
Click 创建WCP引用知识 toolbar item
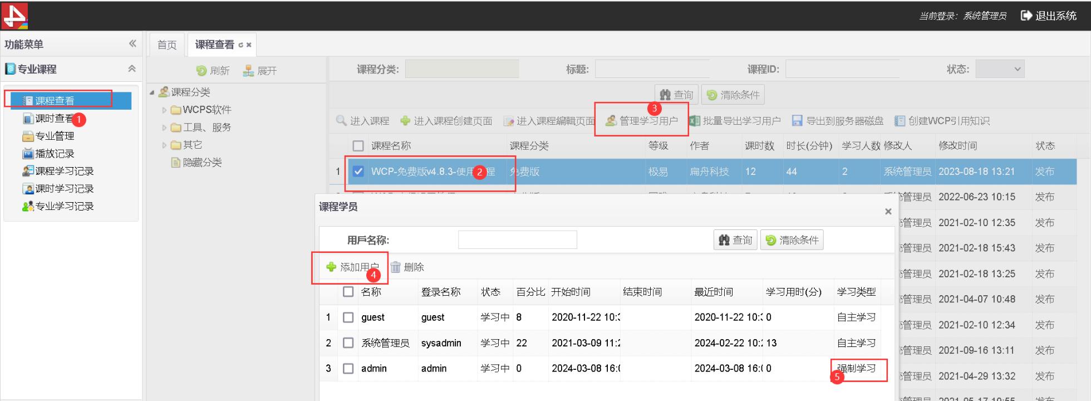pyautogui.click(x=942, y=121)
